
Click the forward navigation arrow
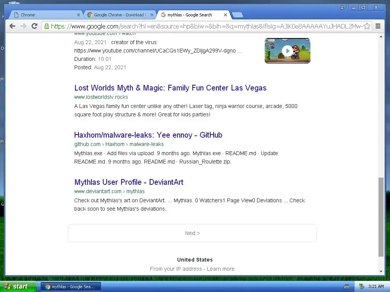coord(23,26)
